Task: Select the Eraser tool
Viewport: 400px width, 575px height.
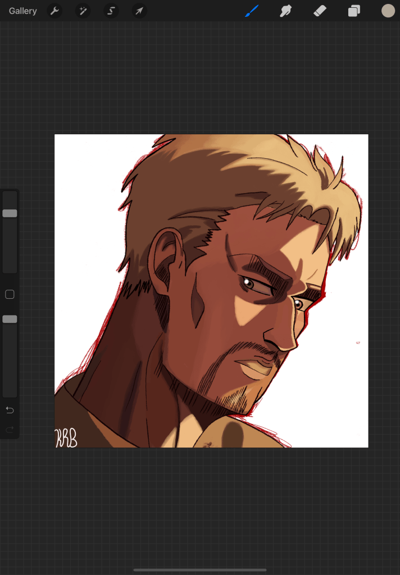Action: 320,11
